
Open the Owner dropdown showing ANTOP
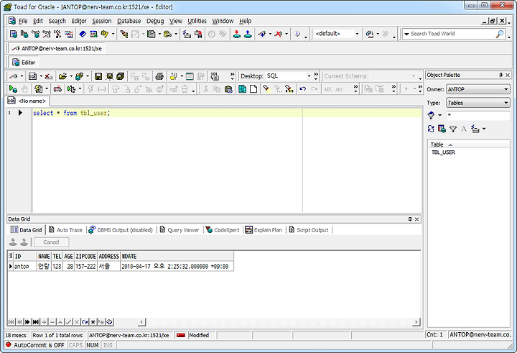point(478,89)
